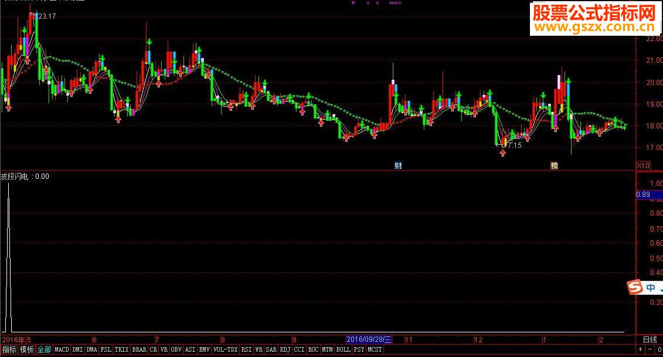Switch to the FSL indicator
The height and width of the screenshot is (357, 663).
(106, 350)
